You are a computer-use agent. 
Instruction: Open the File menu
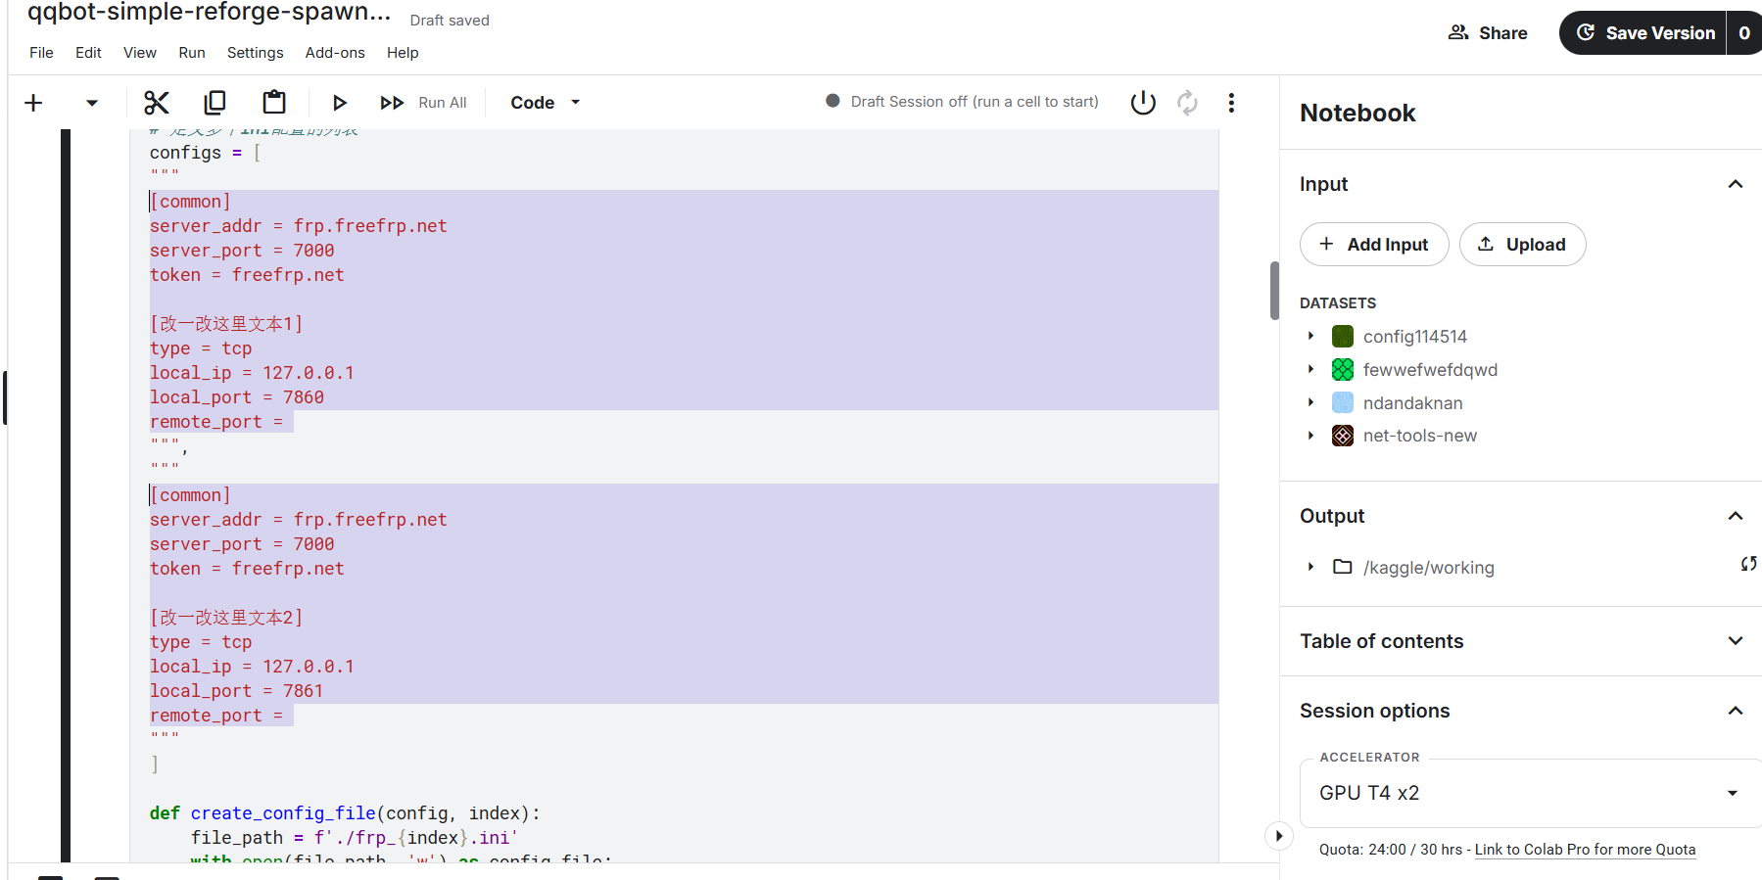(41, 53)
